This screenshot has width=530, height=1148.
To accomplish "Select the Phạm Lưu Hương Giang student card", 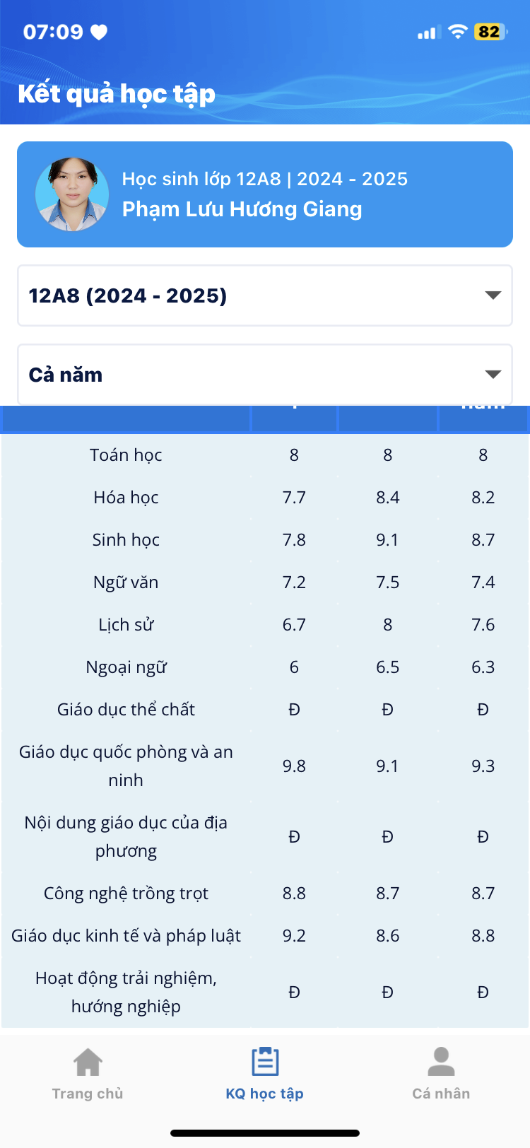I will click(x=265, y=194).
